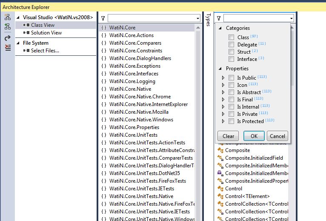
Task: Click the Solution View node icon
Action: pos(26,33)
